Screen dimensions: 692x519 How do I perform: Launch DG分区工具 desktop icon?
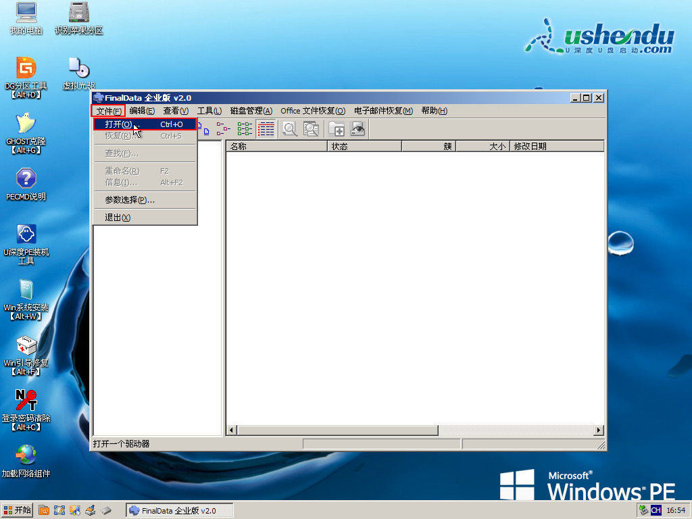coord(26,78)
